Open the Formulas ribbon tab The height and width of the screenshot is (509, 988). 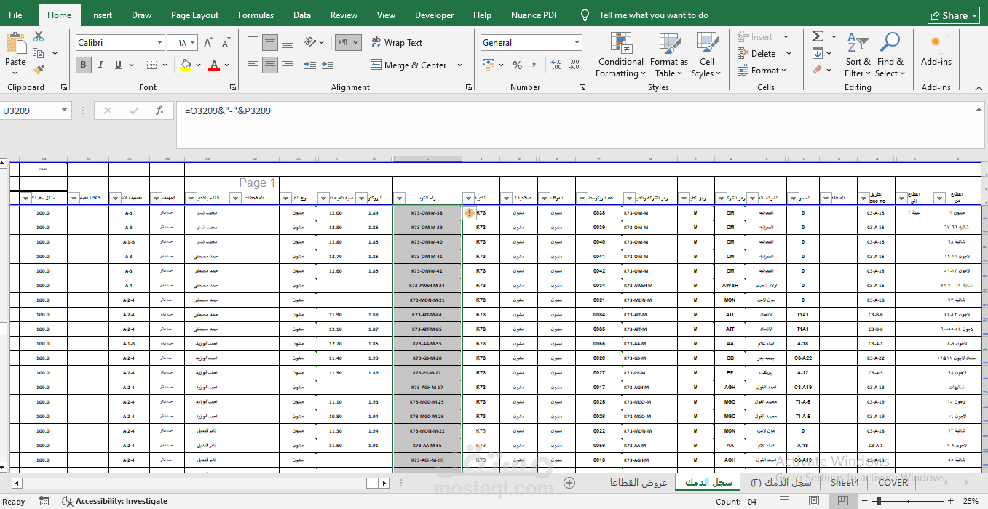[x=256, y=15]
